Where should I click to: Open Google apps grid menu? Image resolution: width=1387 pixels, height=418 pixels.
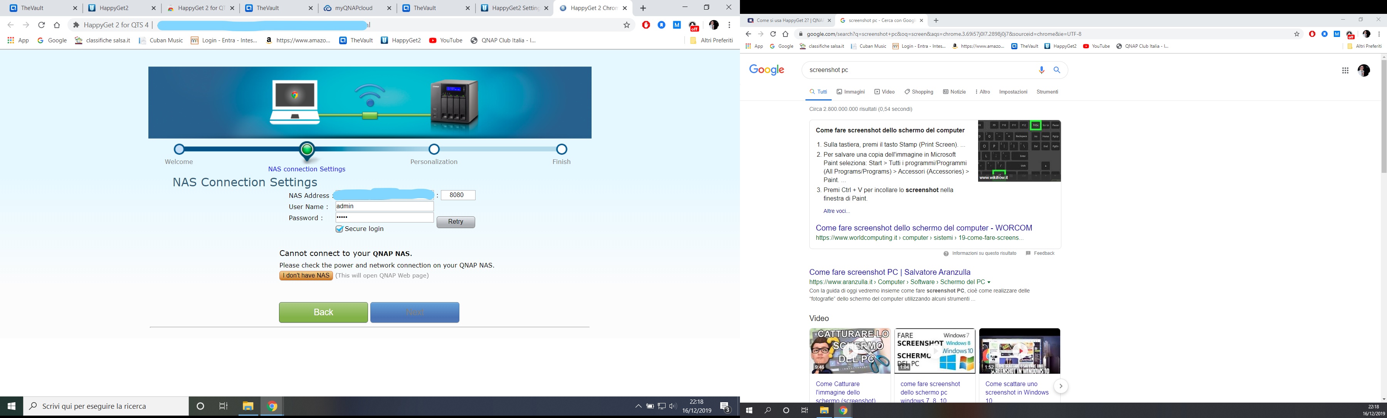tap(1345, 70)
